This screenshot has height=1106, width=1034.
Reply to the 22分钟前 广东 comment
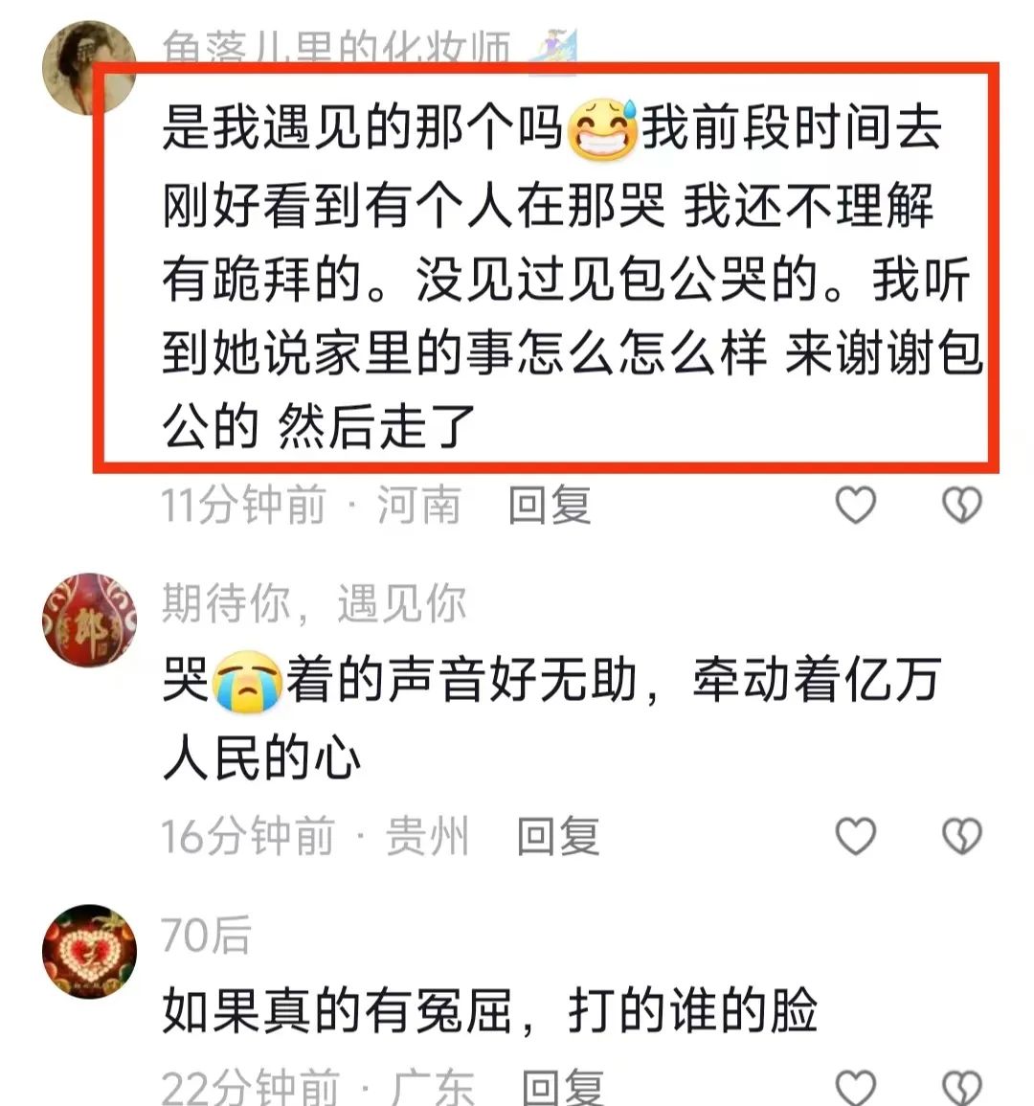[563, 1088]
